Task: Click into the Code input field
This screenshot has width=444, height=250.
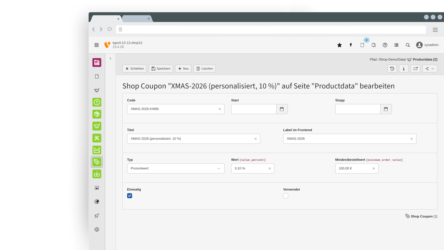Action: (172, 109)
